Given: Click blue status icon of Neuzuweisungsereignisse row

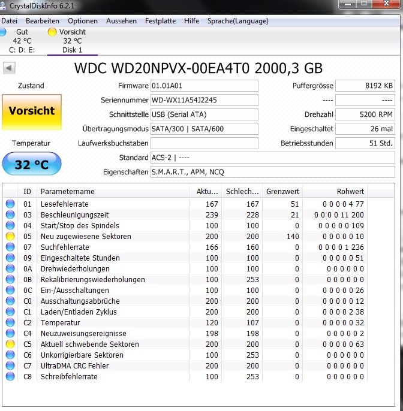Looking at the screenshot, I should pos(10,333).
